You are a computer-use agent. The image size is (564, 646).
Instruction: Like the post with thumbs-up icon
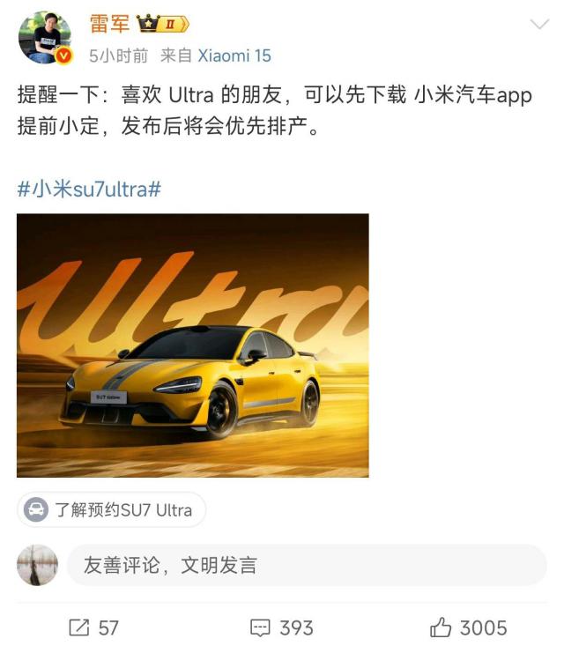click(441, 627)
